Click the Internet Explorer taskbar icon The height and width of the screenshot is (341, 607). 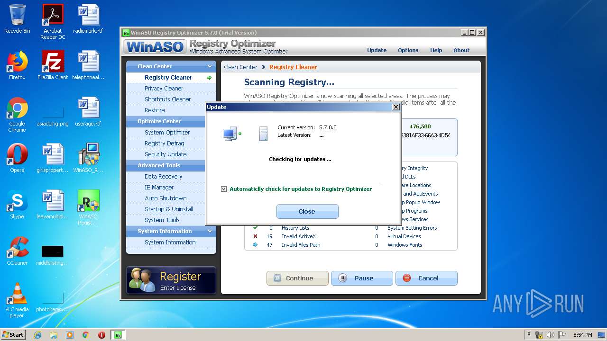tap(37, 335)
